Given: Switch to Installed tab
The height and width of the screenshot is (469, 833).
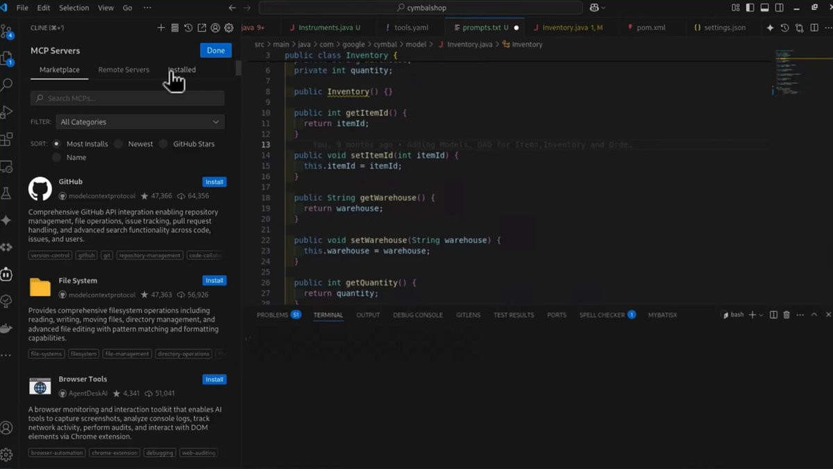Looking at the screenshot, I should tap(182, 69).
